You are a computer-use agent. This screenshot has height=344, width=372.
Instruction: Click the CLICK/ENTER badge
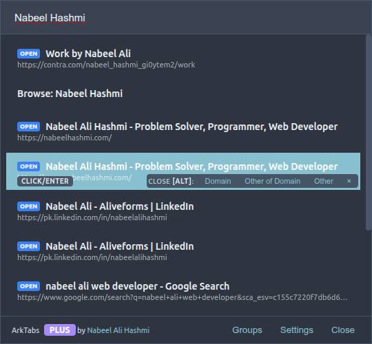45,181
